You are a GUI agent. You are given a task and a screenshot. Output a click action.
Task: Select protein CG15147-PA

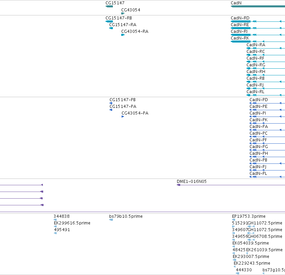(123, 107)
